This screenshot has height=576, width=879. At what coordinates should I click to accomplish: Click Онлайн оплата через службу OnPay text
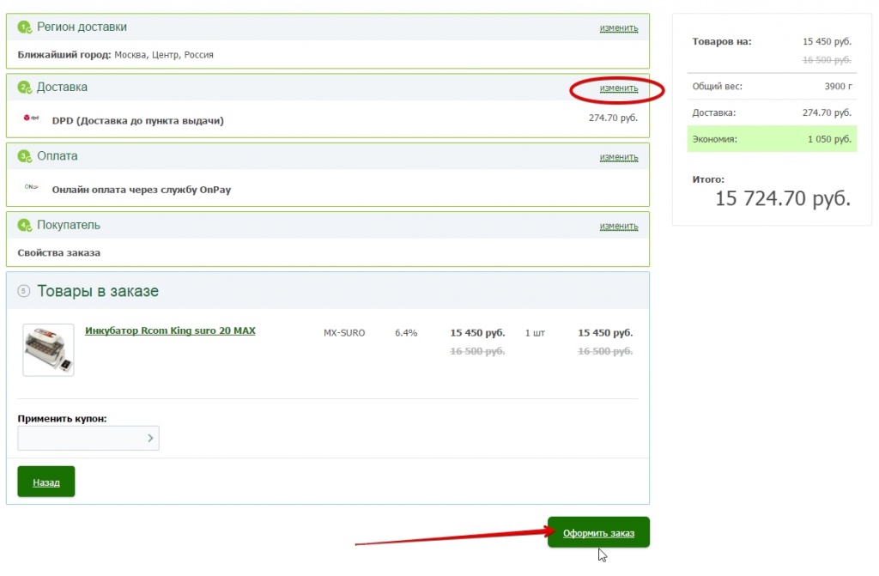click(x=142, y=190)
